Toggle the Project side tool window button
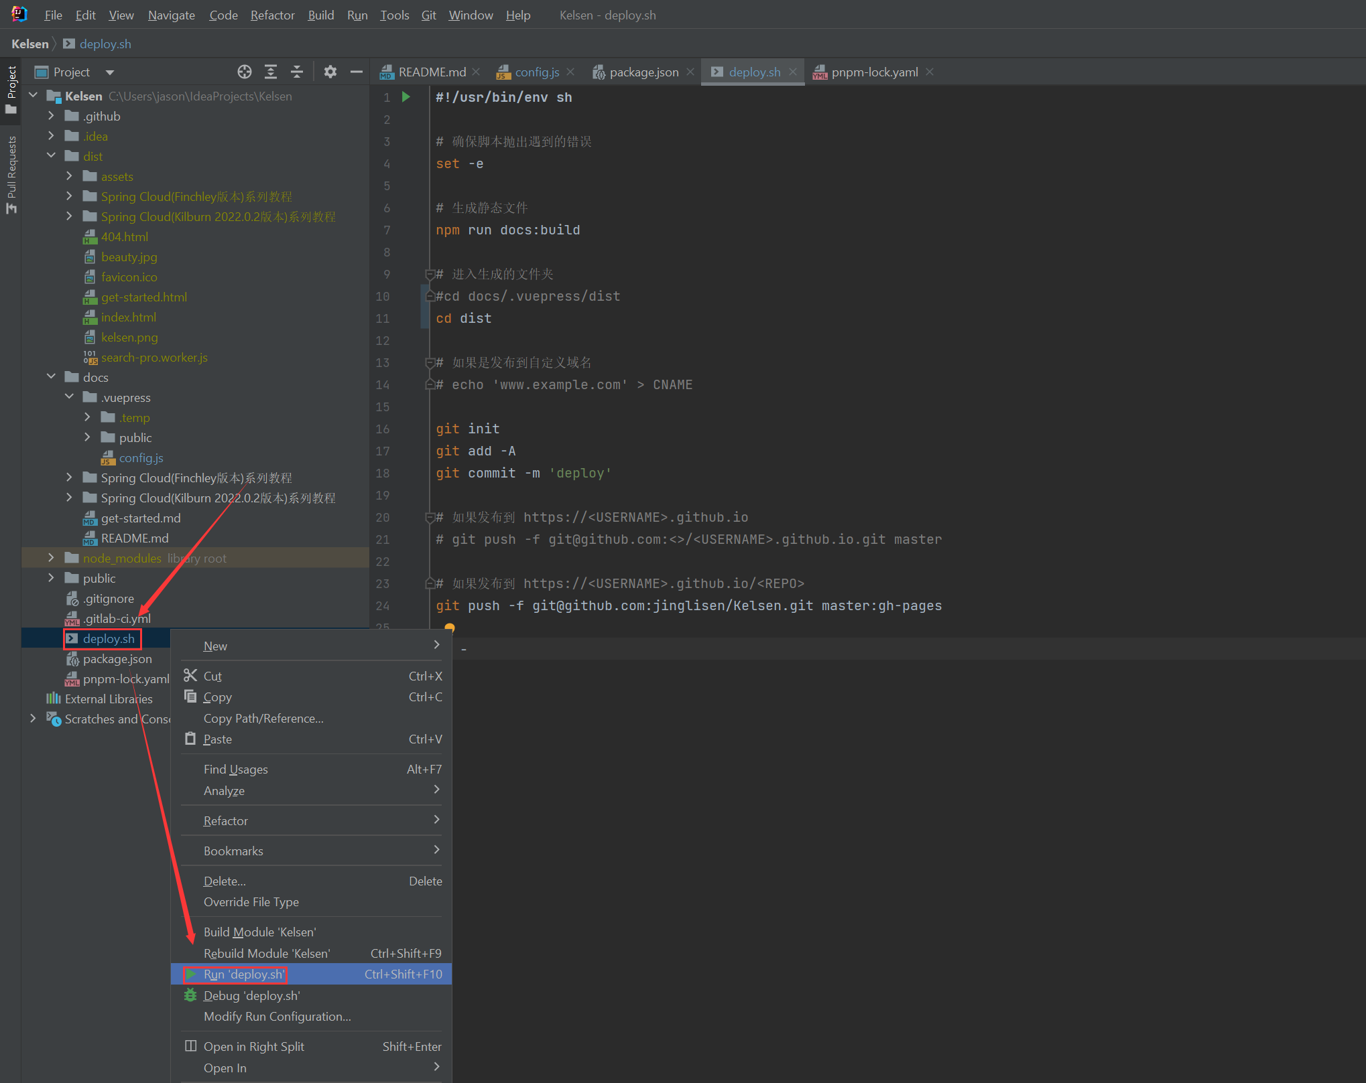The height and width of the screenshot is (1083, 1366). (x=11, y=90)
